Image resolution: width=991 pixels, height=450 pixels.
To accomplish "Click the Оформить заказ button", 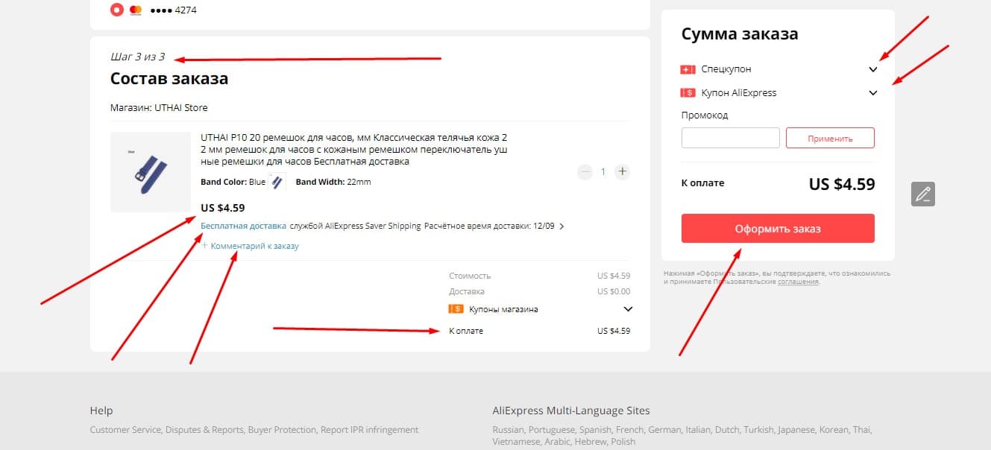I will pos(778,228).
